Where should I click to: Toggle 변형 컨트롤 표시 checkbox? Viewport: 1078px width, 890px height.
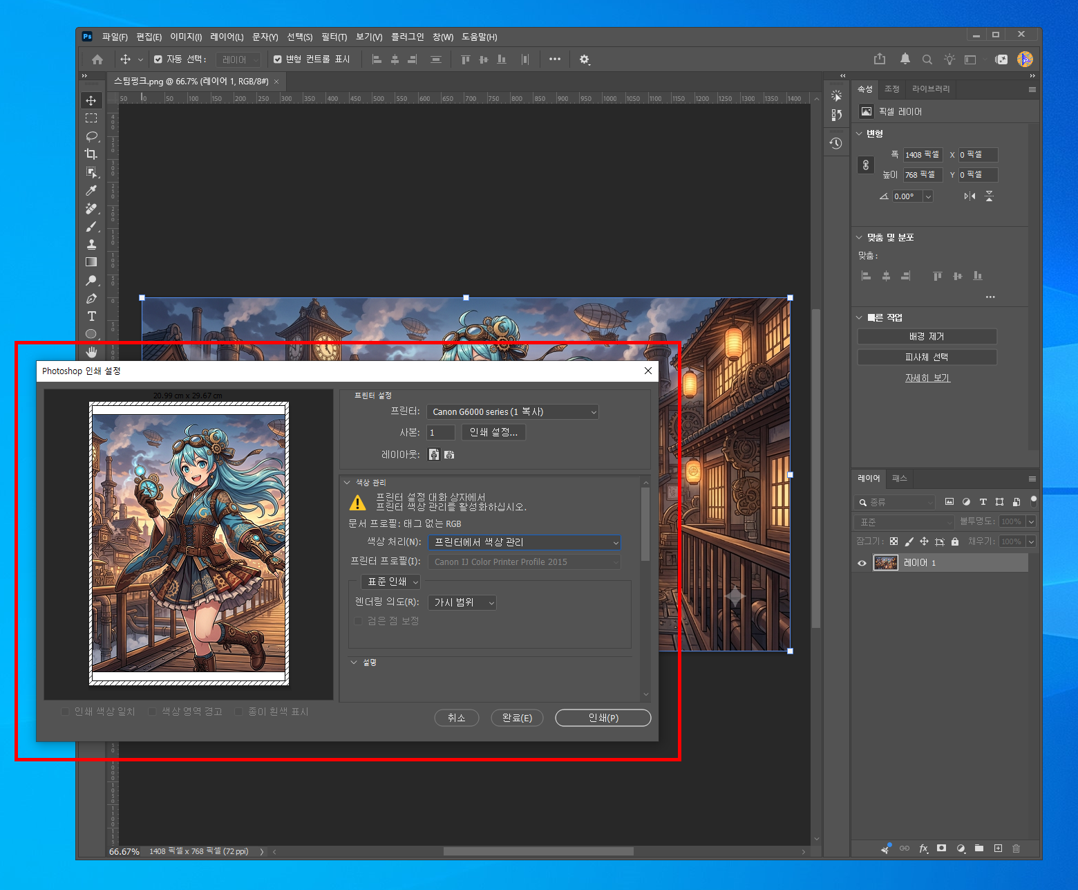[278, 59]
